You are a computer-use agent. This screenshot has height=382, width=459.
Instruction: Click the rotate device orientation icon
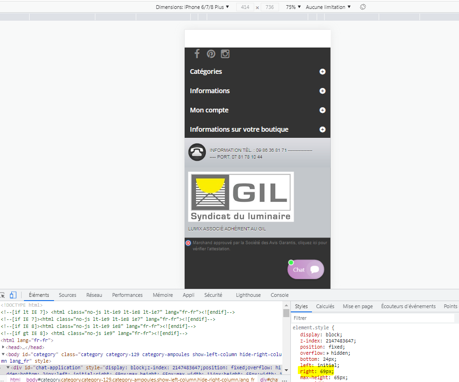[363, 7]
